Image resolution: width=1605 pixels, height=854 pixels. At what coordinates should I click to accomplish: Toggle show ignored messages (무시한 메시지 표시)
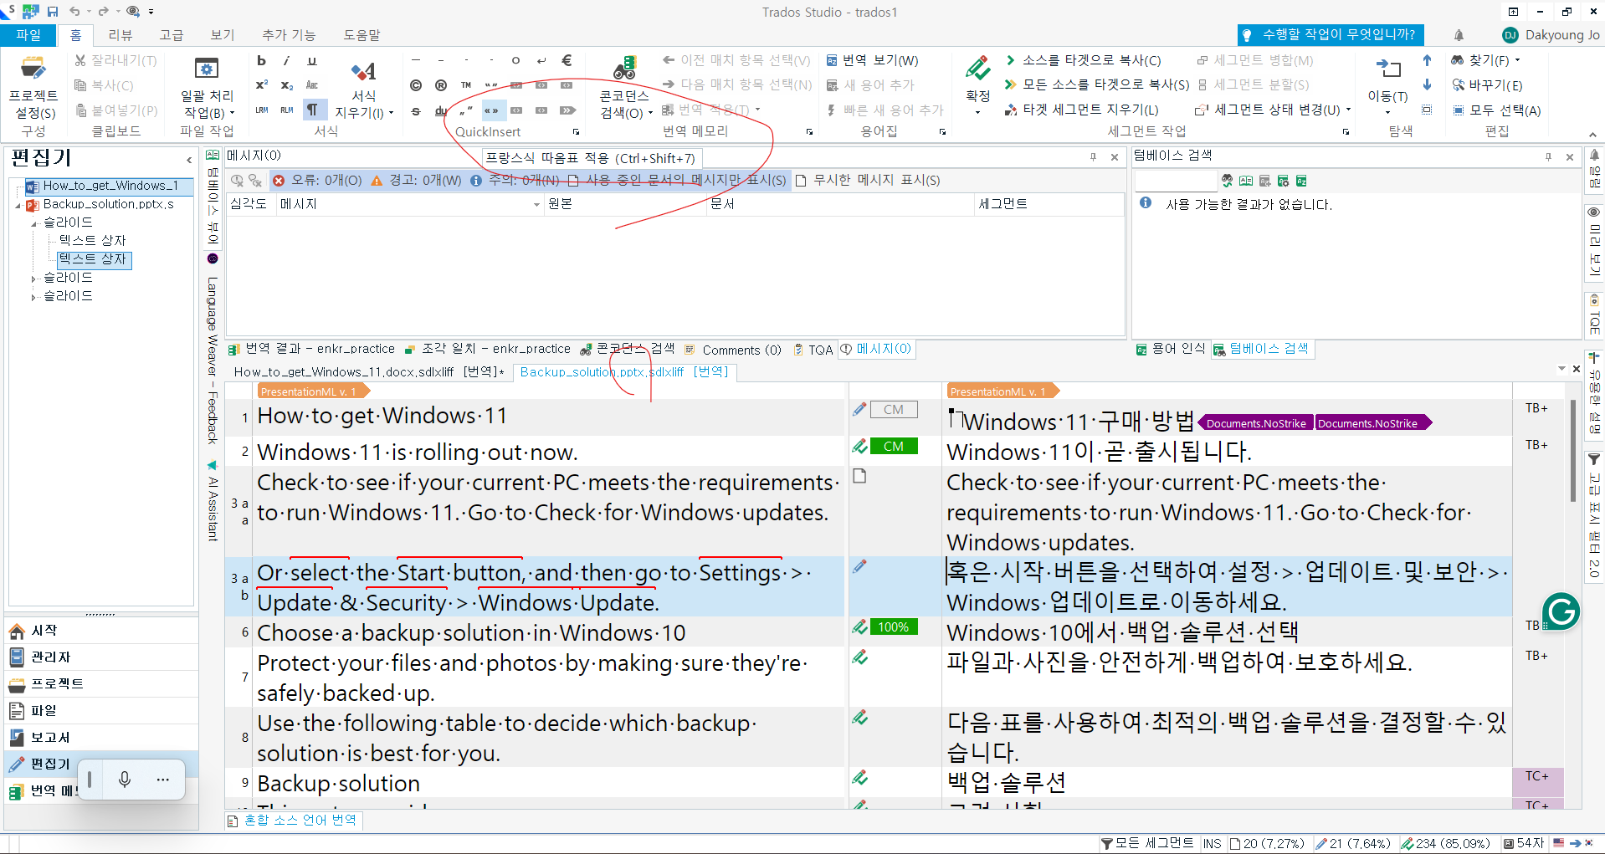coord(868,180)
